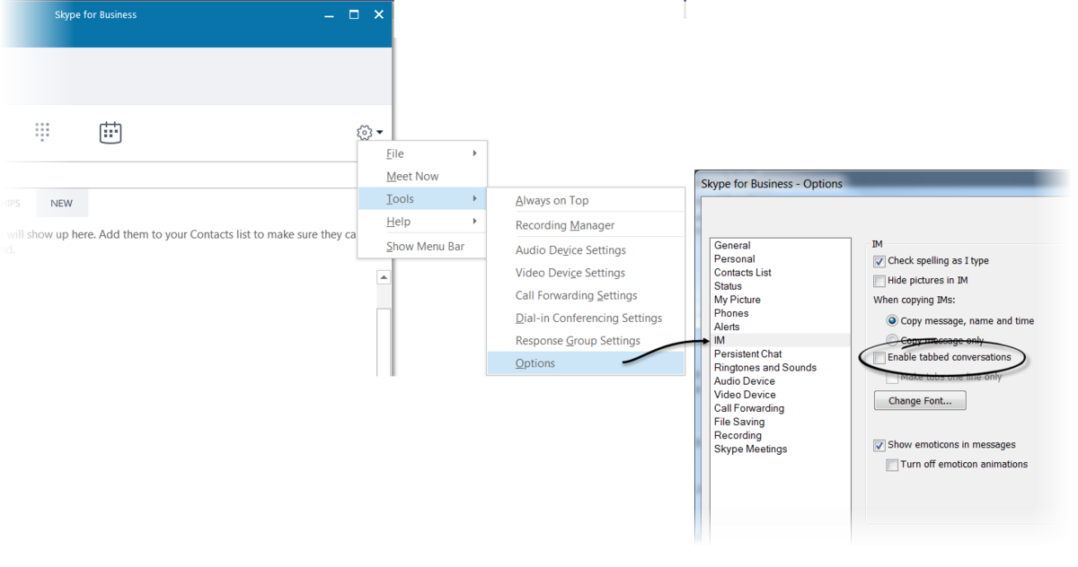Screen dimensions: 1078x567
Task: Toggle Always on Top
Action: (x=586, y=201)
